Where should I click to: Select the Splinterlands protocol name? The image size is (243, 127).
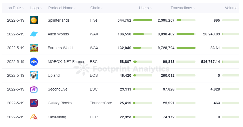point(59,20)
